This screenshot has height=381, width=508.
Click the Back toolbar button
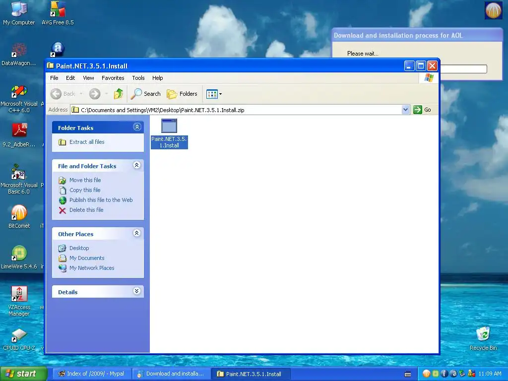tap(63, 94)
